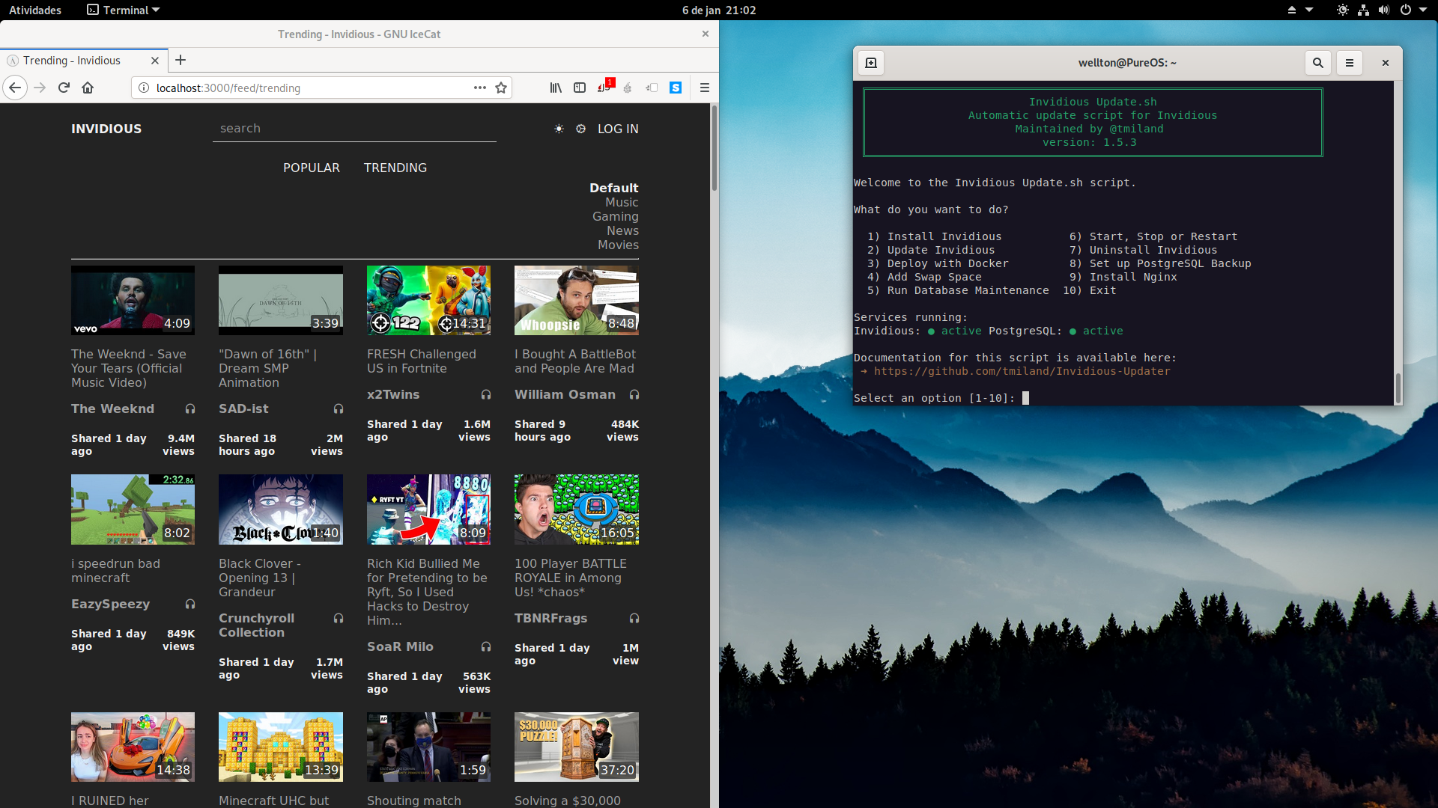1438x808 pixels.
Task: Open new terminal tab icon
Action: coord(871,63)
